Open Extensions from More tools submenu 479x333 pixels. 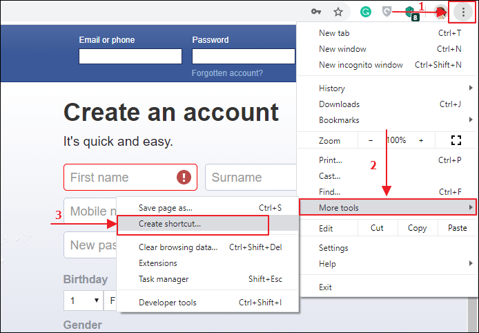208,263
